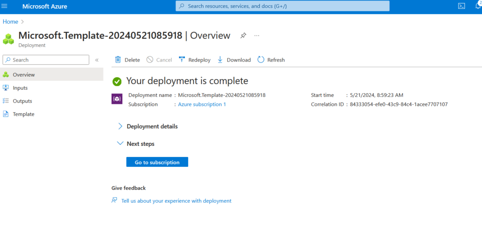Click the feedback person icon
Image resolution: width=482 pixels, height=245 pixels.
(x=114, y=200)
